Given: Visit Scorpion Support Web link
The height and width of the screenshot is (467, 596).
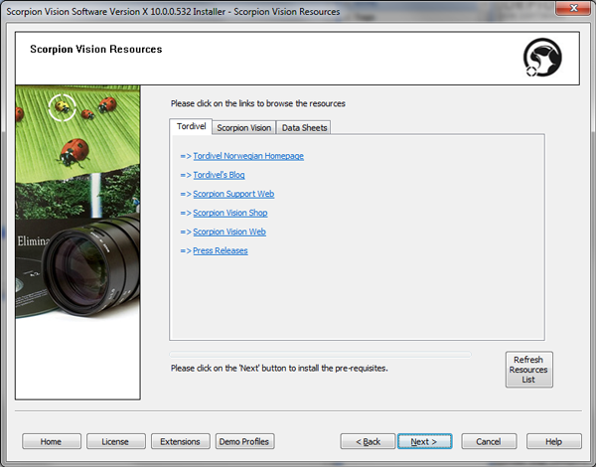Looking at the screenshot, I should tap(233, 194).
